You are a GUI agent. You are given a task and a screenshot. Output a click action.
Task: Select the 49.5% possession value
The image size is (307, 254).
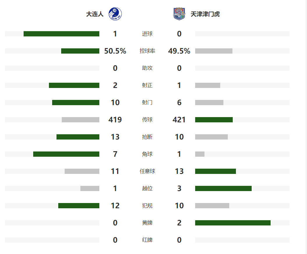tap(179, 51)
